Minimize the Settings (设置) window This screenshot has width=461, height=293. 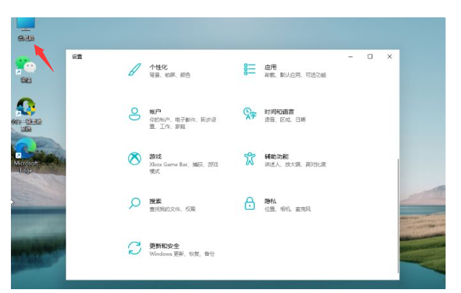point(350,56)
